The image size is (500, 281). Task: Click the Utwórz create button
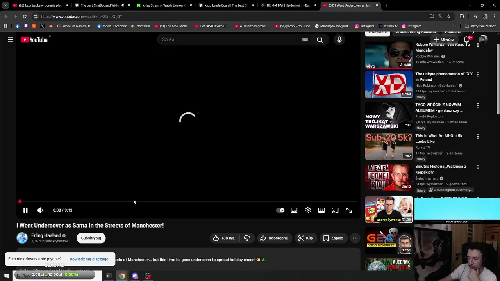point(444,39)
